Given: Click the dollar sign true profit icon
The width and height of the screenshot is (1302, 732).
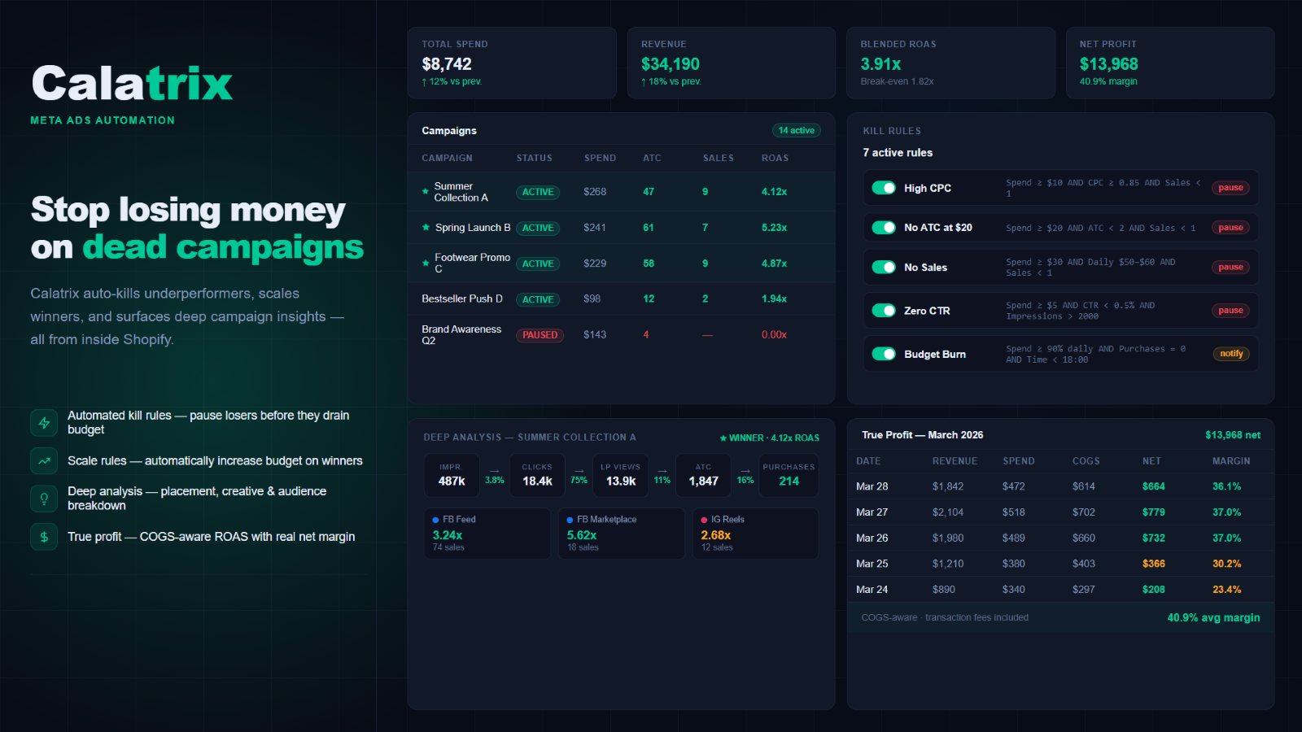Looking at the screenshot, I should 44,537.
